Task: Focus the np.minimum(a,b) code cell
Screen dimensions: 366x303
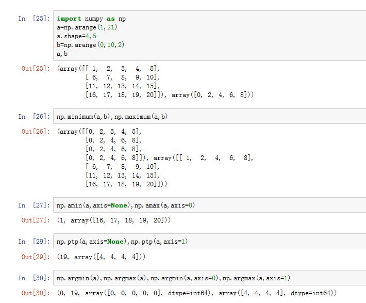Action: click(206, 117)
